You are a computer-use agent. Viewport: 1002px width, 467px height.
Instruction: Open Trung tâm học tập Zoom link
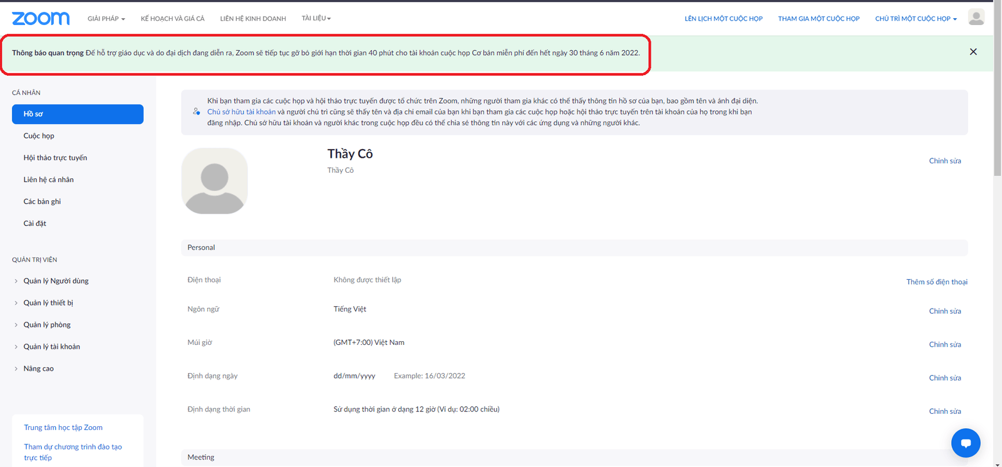(x=63, y=428)
